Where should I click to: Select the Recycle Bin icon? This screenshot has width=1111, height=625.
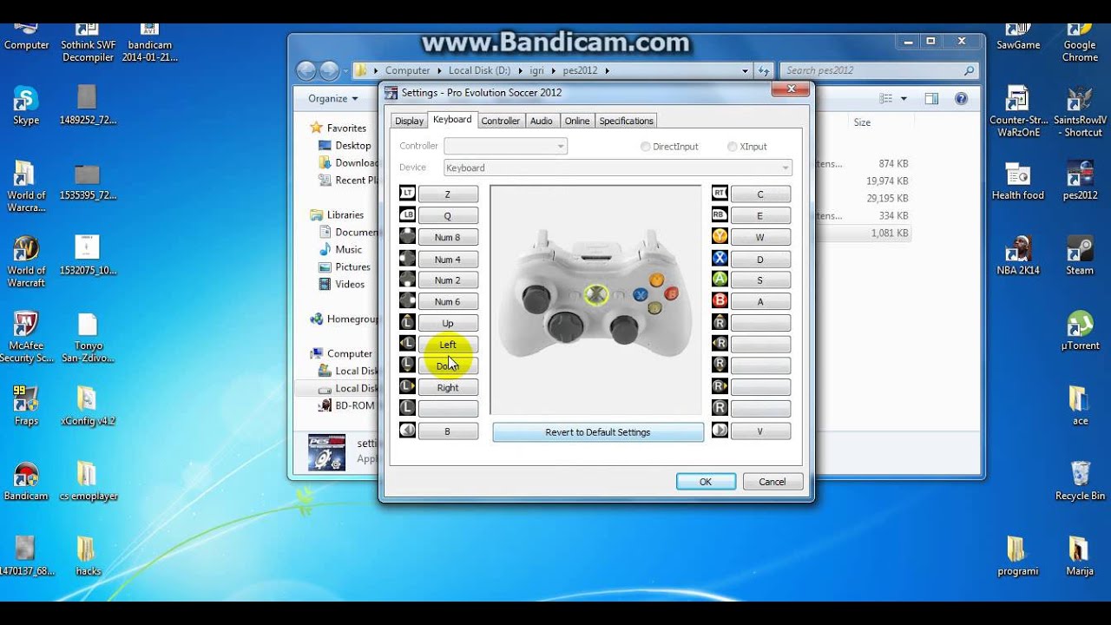1080,481
